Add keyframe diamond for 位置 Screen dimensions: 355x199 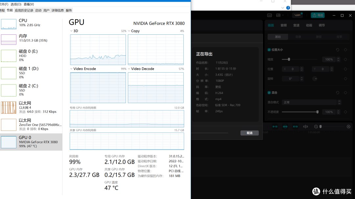pyautogui.click(x=345, y=69)
